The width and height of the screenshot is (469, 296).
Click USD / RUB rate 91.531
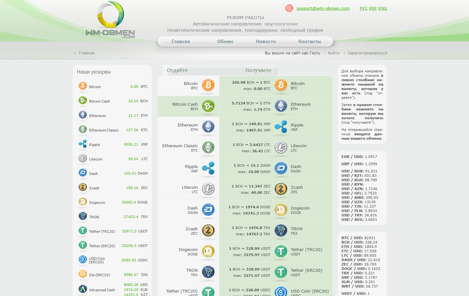point(371,171)
